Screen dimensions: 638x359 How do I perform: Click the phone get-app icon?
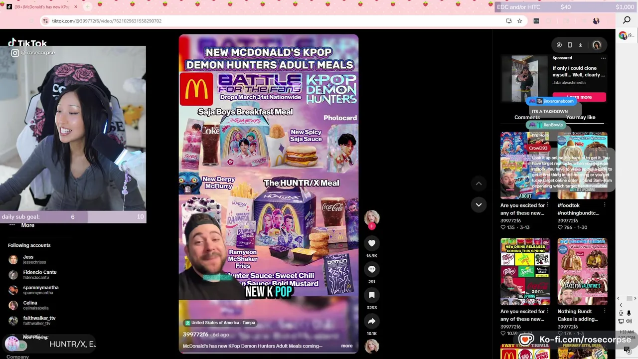(570, 45)
